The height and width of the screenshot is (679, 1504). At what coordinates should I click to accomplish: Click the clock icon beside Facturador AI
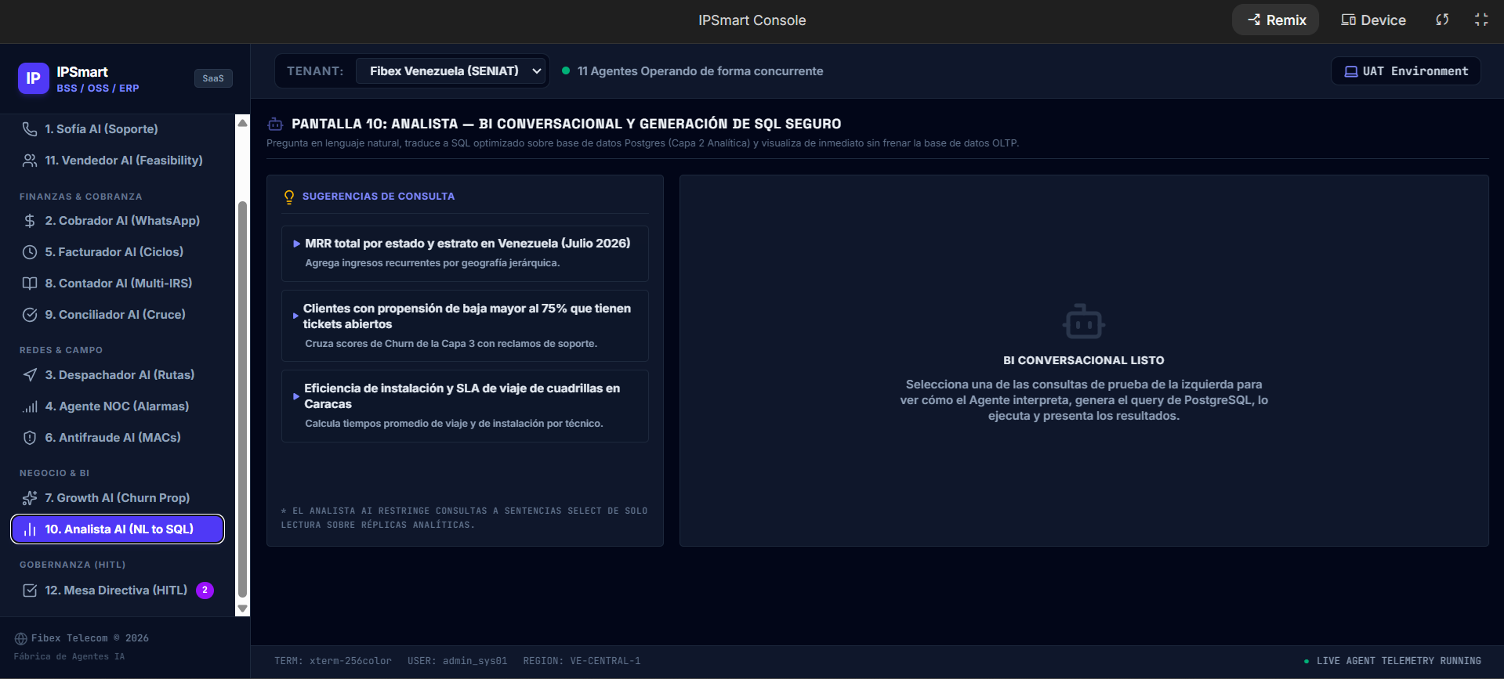click(x=30, y=252)
